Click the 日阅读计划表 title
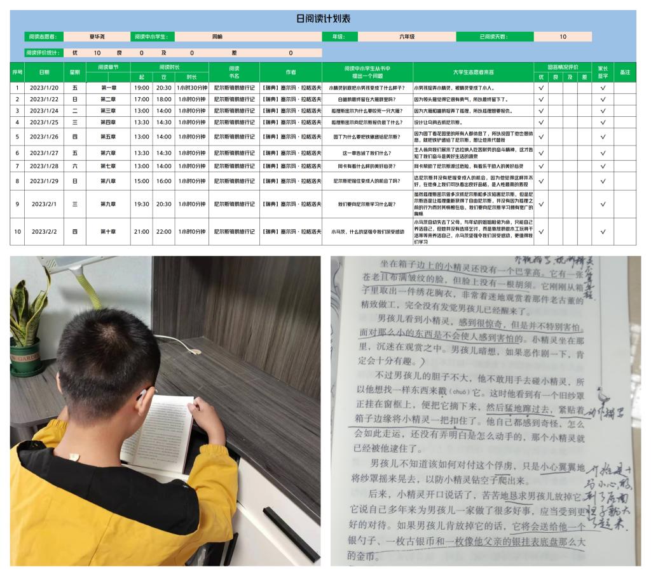Viewport: 651px width, 576px height. tap(324, 18)
